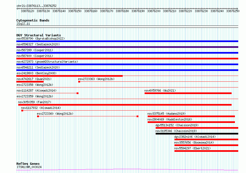Click the ITSN1|NM_003024 gene label

[x=29, y=167]
